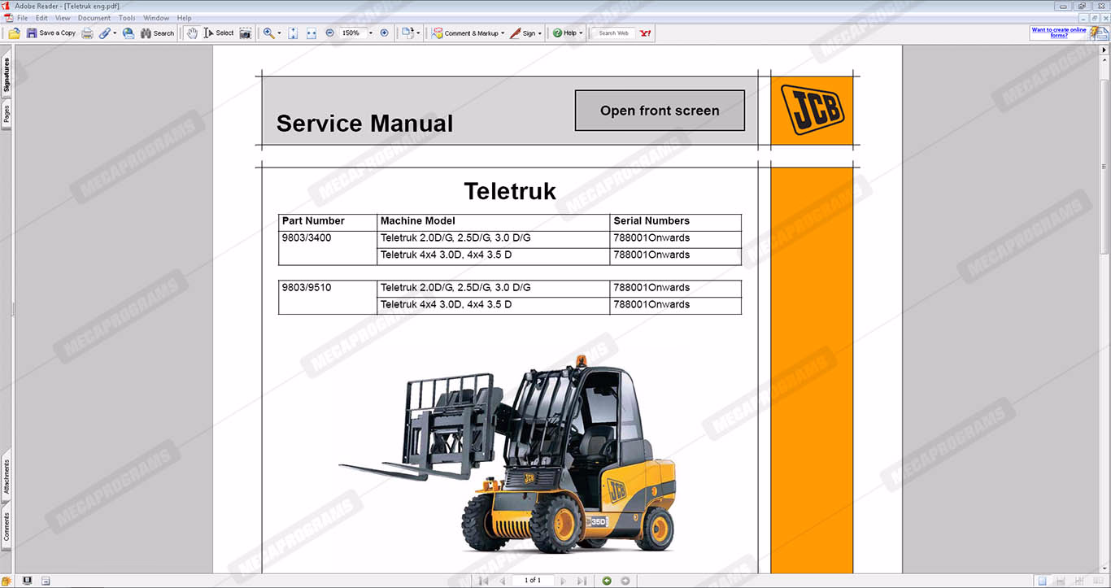Click the Search Web input field
The height and width of the screenshot is (588, 1111).
[614, 33]
